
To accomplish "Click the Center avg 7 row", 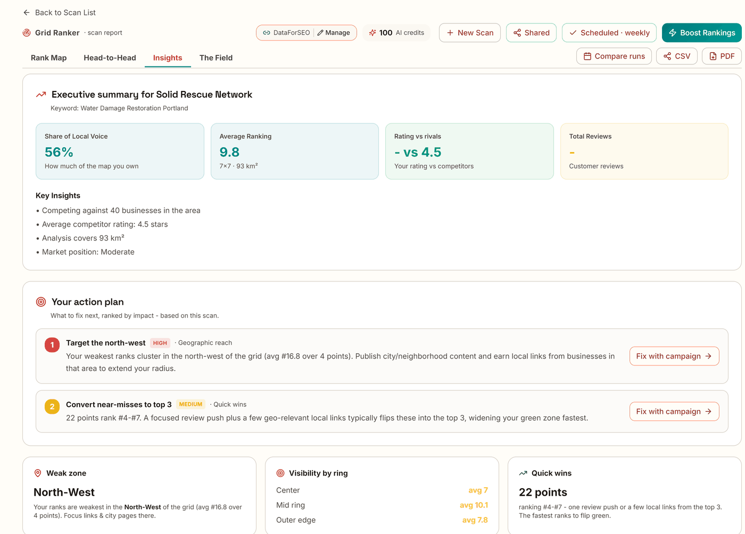I will click(x=382, y=490).
